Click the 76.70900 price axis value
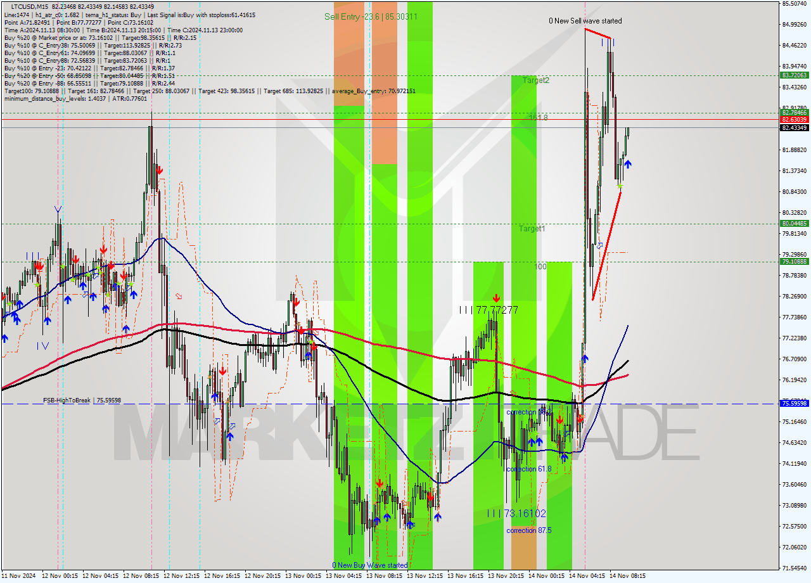This screenshot has height=583, width=811. pyautogui.click(x=794, y=359)
